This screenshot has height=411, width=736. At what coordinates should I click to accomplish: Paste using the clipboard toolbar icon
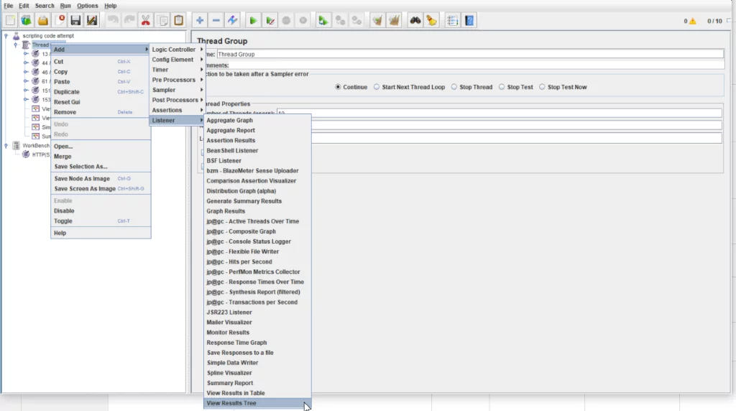179,21
